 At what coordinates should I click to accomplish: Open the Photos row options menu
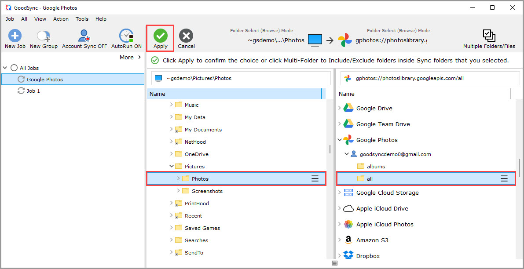315,178
